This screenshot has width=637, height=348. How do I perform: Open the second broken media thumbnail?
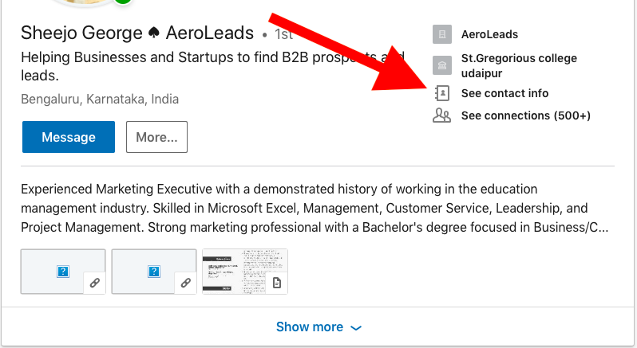(x=154, y=272)
